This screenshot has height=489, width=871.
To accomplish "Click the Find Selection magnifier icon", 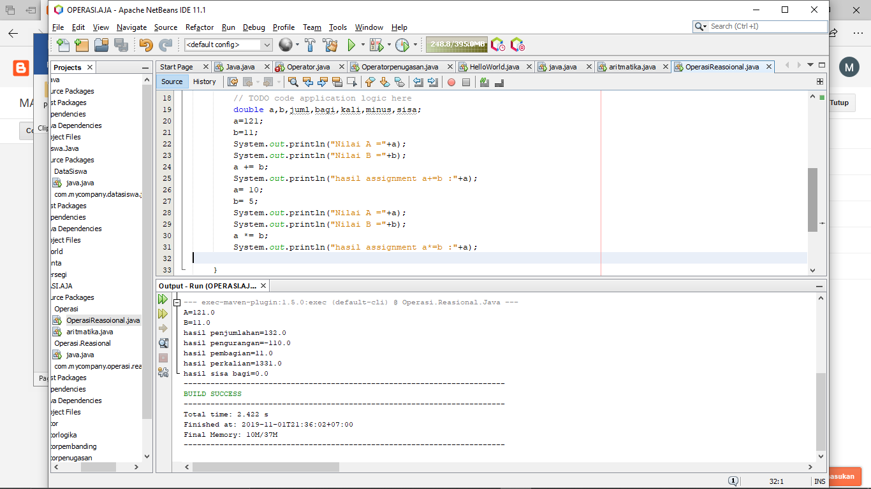I will click(293, 81).
